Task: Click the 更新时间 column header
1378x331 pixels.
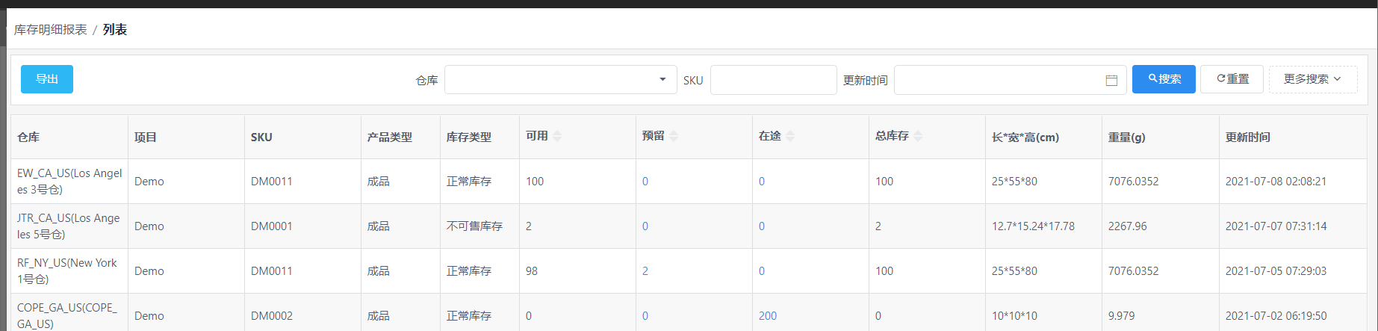Action: [x=1247, y=137]
